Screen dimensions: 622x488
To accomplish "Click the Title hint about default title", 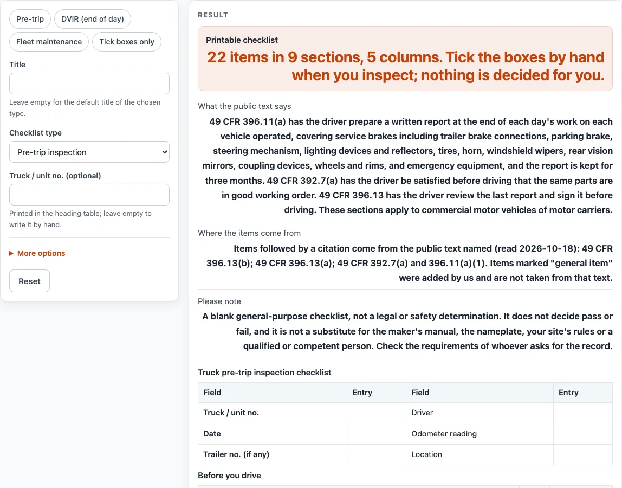I will point(85,107).
